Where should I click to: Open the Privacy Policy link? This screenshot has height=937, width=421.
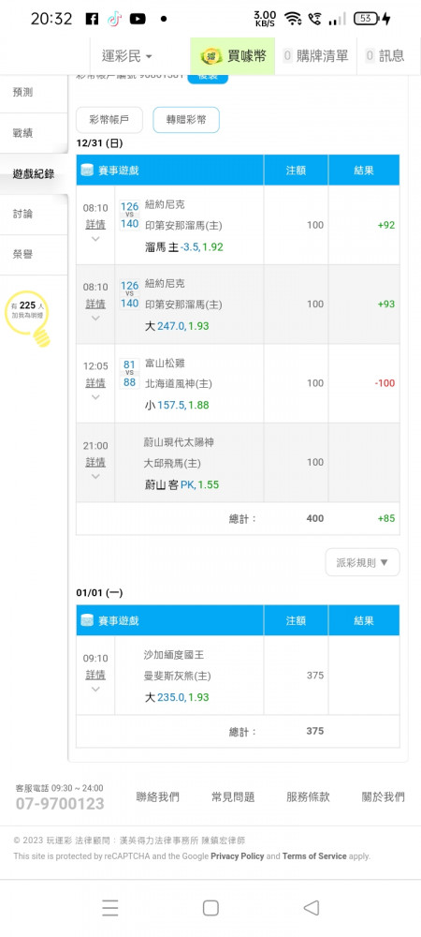tap(238, 855)
